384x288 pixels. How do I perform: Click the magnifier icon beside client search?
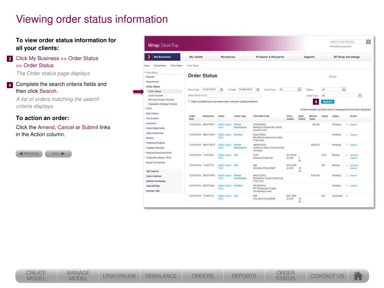click(368, 42)
